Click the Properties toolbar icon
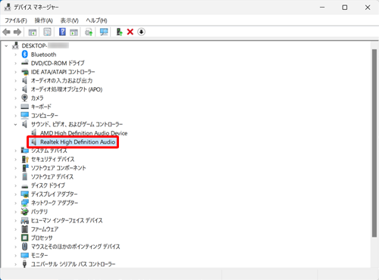 (x=47, y=32)
